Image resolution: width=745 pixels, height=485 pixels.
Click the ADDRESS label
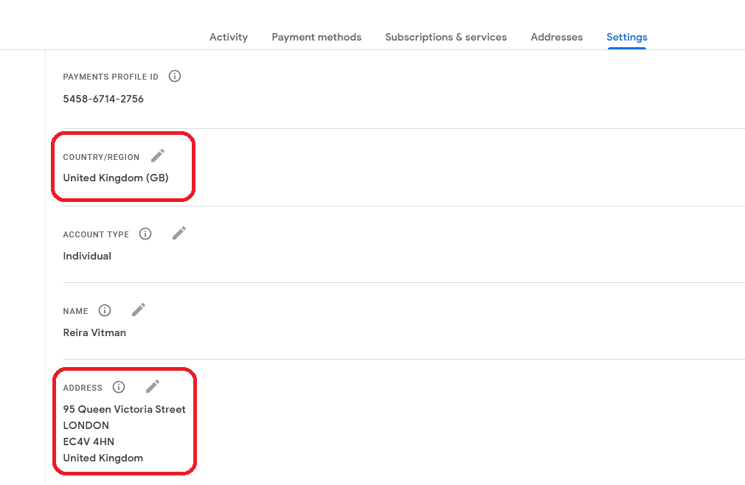(83, 388)
